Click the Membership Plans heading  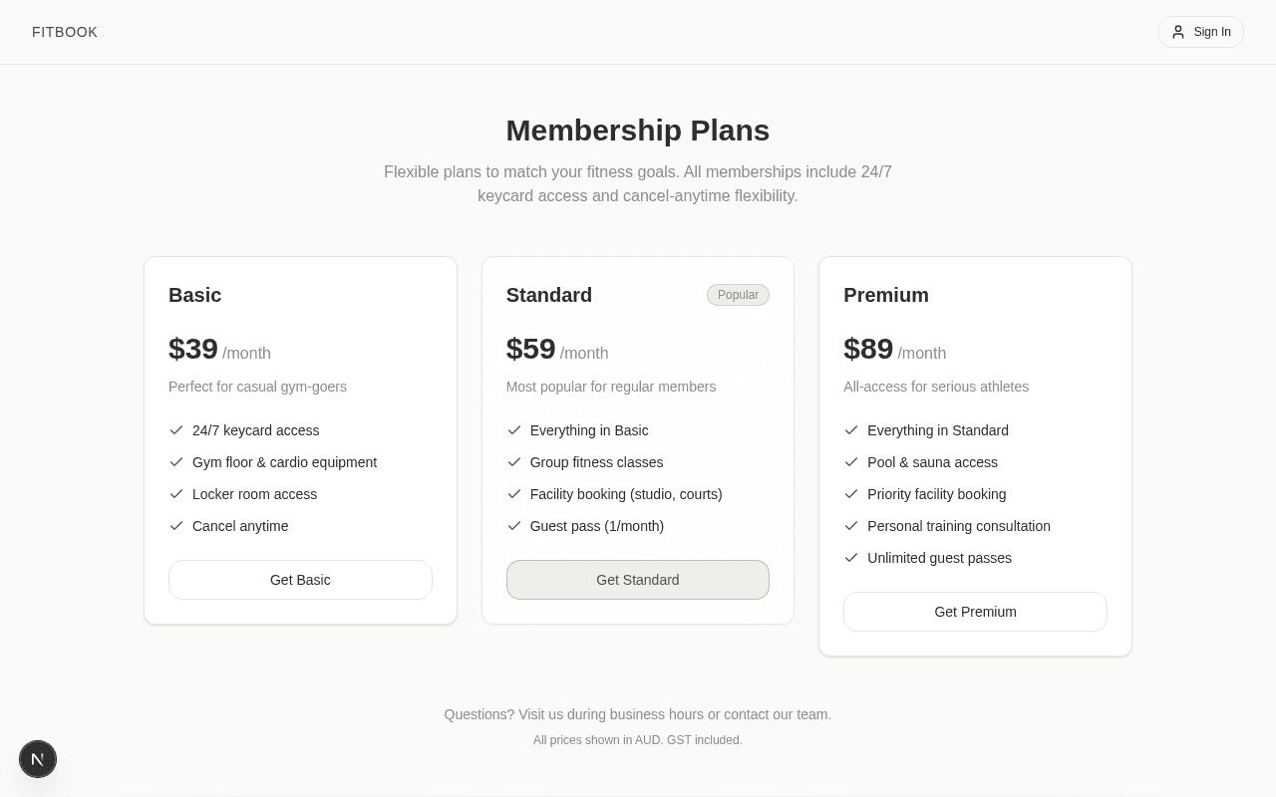(638, 131)
